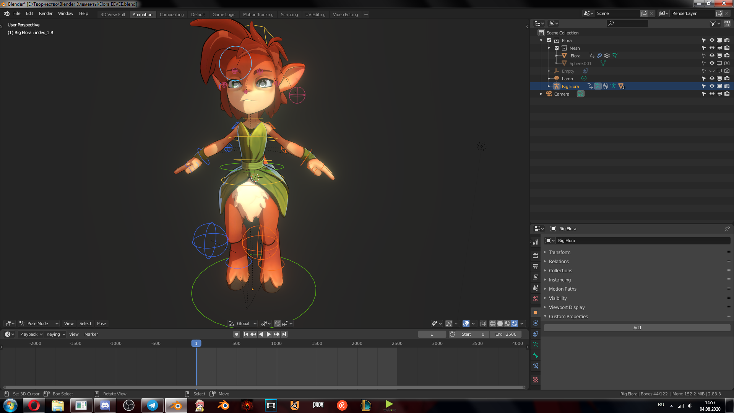Image resolution: width=734 pixels, height=413 pixels.
Task: Switch to the UV Editing workspace tab
Action: pyautogui.click(x=315, y=15)
